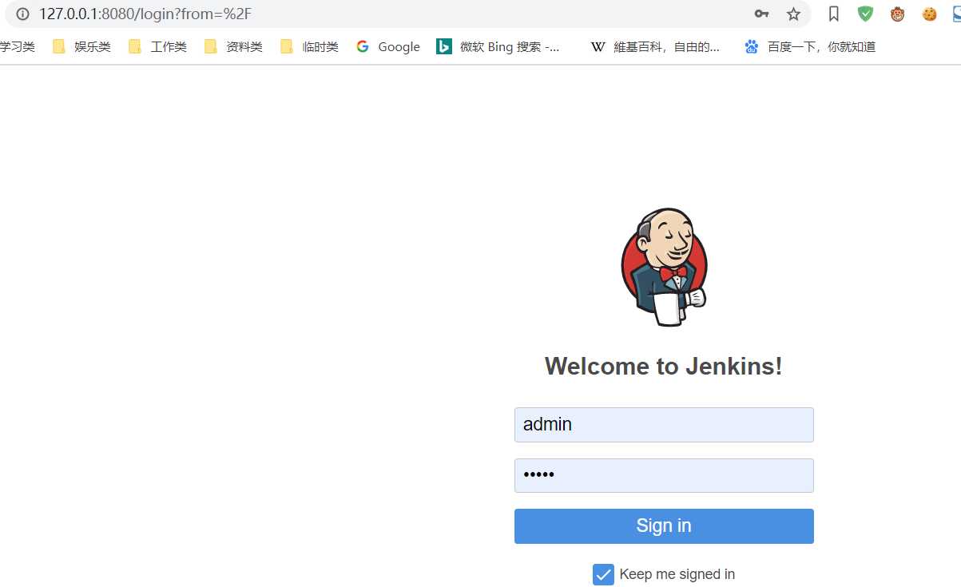Toggle the Keep me signed in checkbox
Screen dimensions: 961x587
point(603,574)
